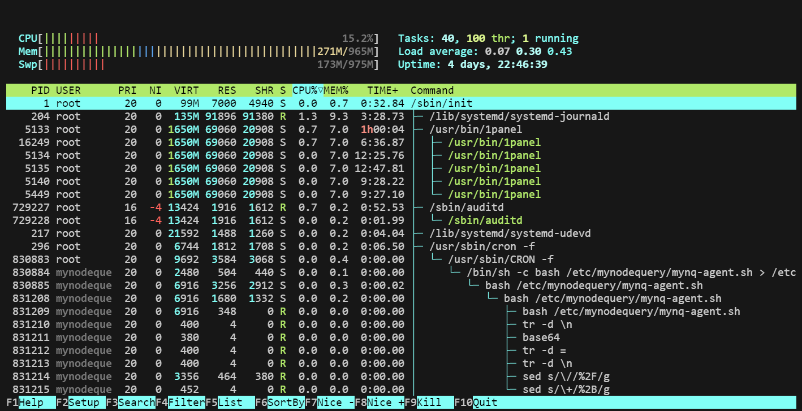Click the Uptime 4 days text
The width and height of the screenshot is (802, 411).
(472, 64)
